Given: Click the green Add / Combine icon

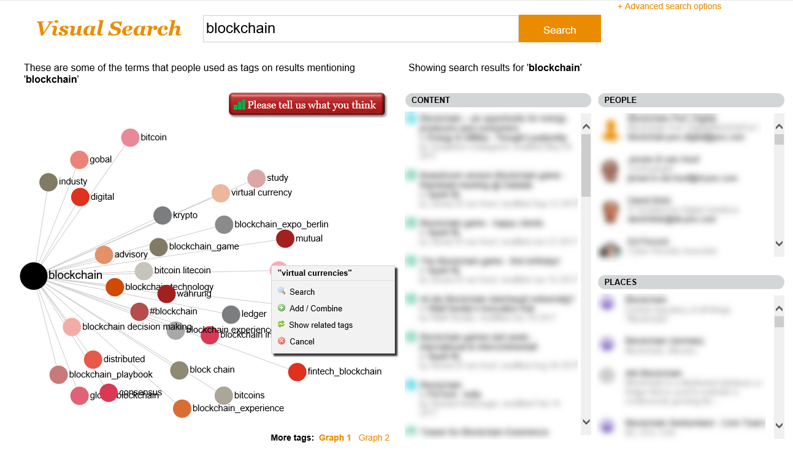Looking at the screenshot, I should coord(282,308).
